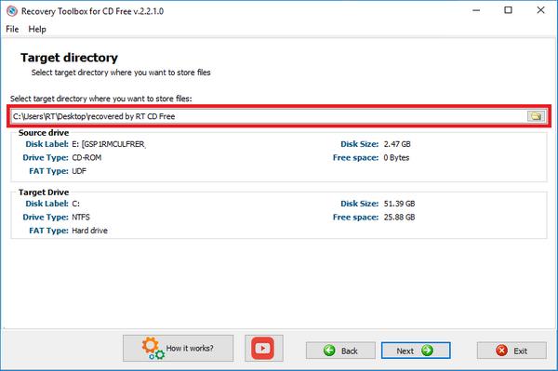The width and height of the screenshot is (558, 371).
Task: Click the source Disk Label value GSP1RMCULFRER
Action: coord(109,144)
